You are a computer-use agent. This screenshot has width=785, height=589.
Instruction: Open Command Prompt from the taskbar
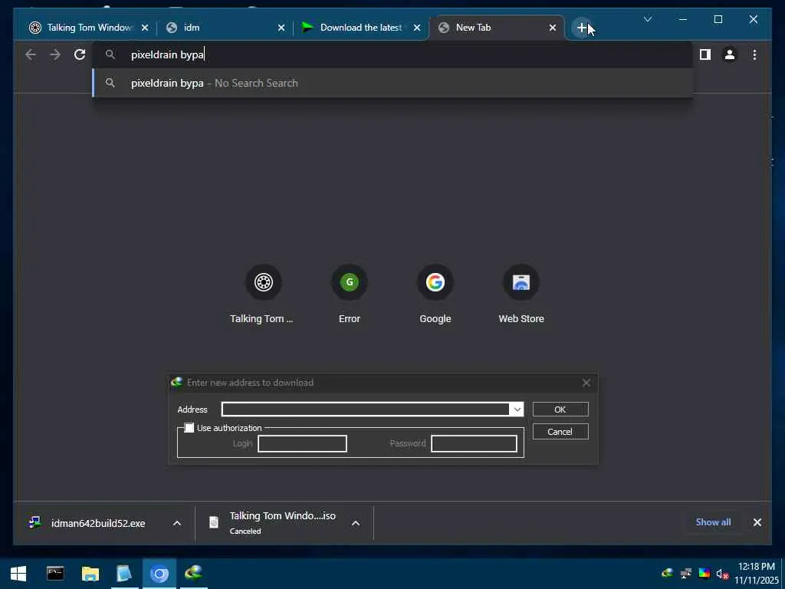pos(55,574)
